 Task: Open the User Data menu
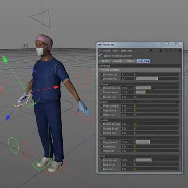pyautogui.click(x=126, y=51)
